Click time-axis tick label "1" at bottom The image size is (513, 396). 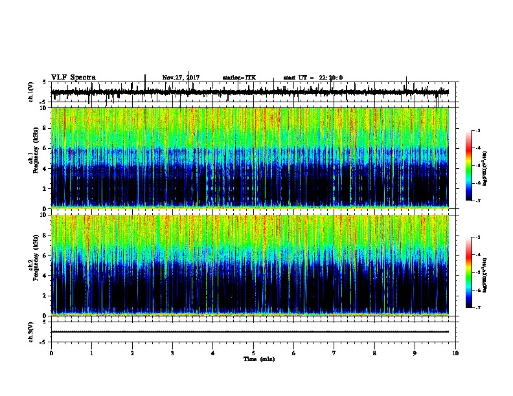pos(91,353)
